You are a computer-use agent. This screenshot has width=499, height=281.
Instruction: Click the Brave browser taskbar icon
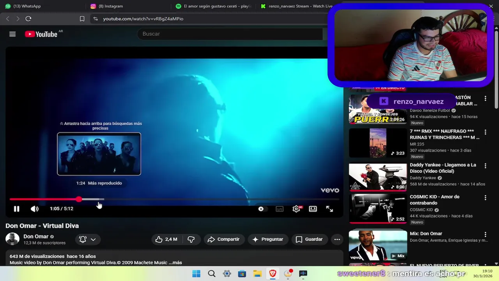[273, 274]
